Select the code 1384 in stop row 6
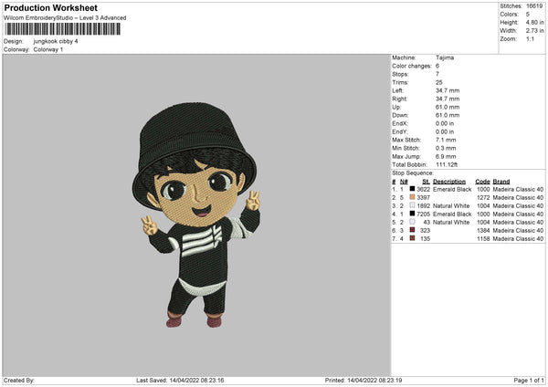Image resolution: width=548 pixels, height=387 pixels. (x=483, y=231)
